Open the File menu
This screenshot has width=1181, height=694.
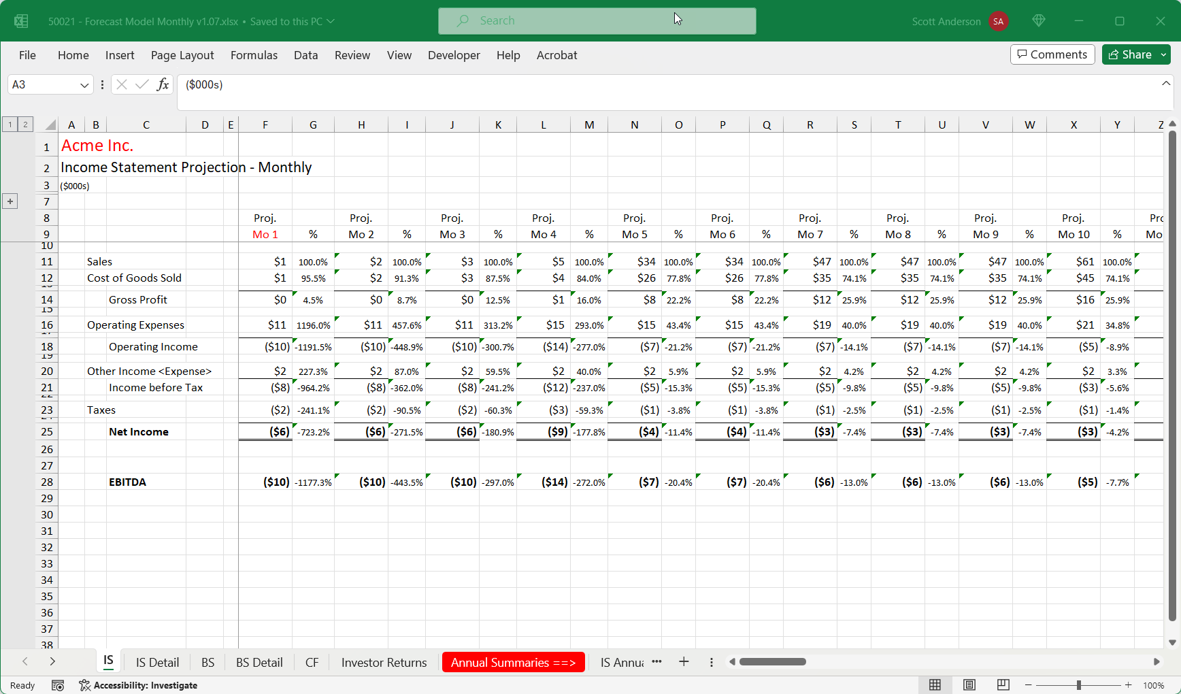coord(27,55)
